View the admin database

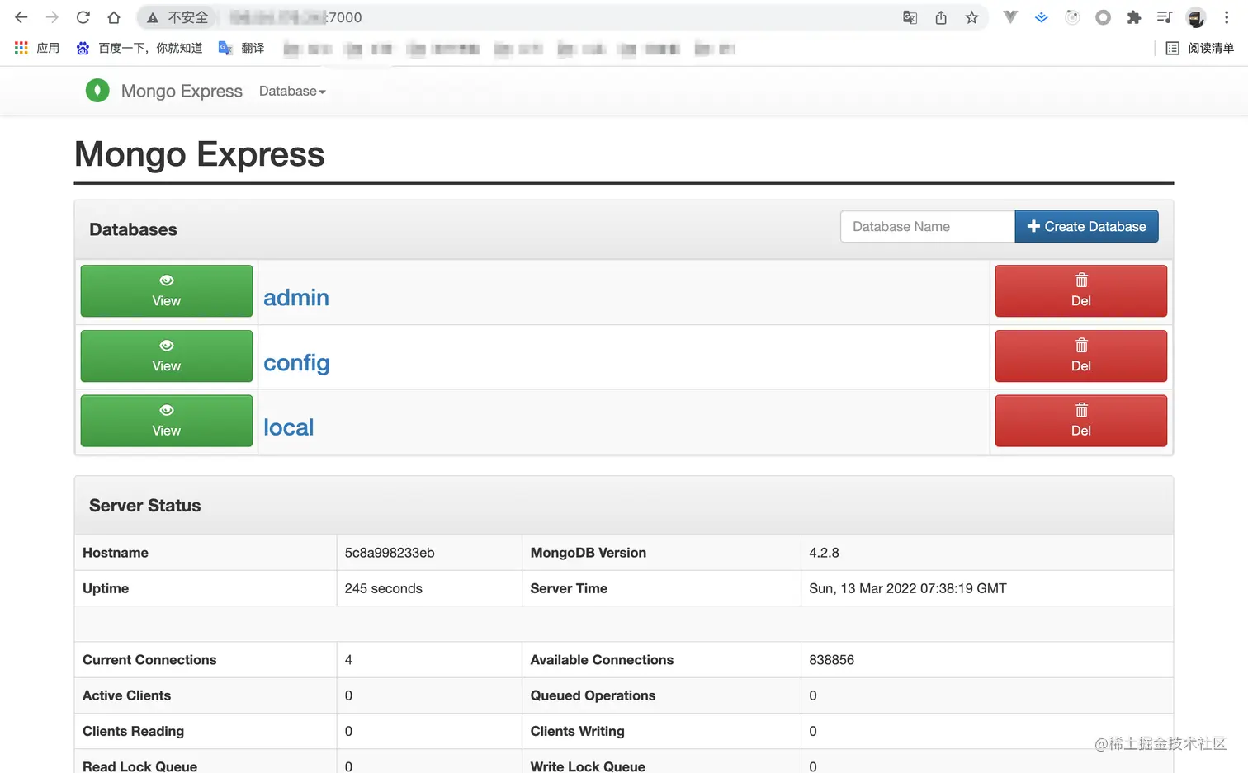click(167, 290)
